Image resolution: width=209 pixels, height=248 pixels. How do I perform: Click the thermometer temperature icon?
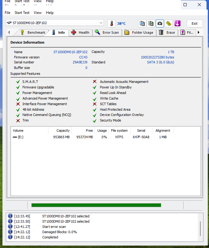tap(111, 24)
